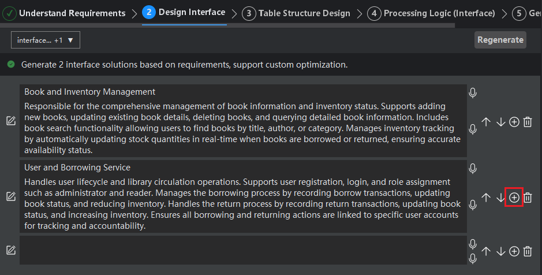Viewport: 542px width, 275px height.
Task: Delete the User and Borrowing Service row
Action: click(528, 198)
